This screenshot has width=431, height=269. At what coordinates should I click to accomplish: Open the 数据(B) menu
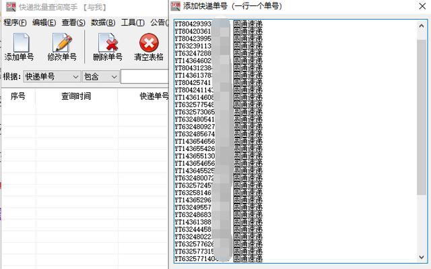pos(103,22)
